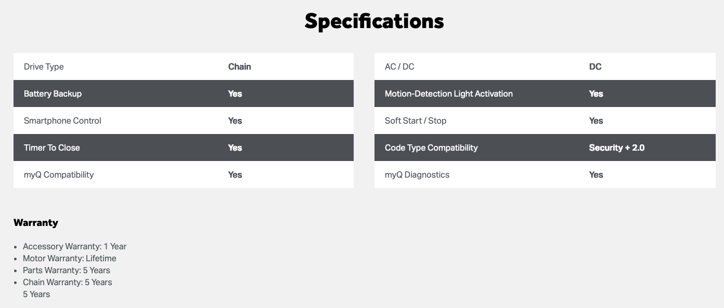Select the Battery Backup row label
Screen dimensions: 724x308
53,93
